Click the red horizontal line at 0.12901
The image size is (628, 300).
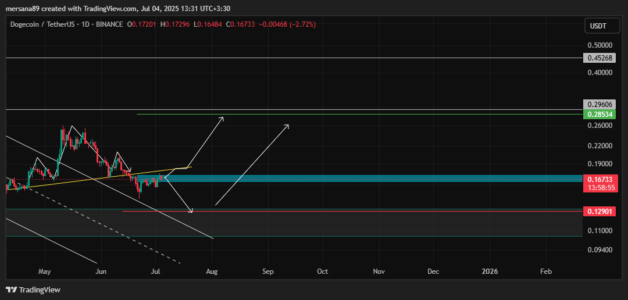(352, 211)
